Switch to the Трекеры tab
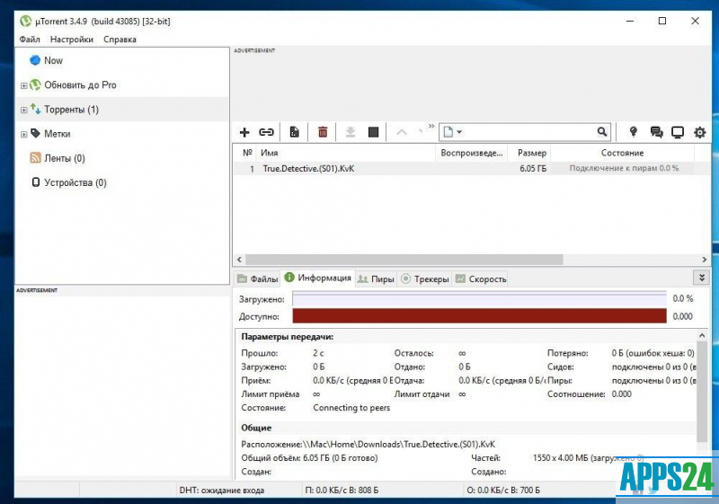Image resolution: width=719 pixels, height=504 pixels. (424, 279)
